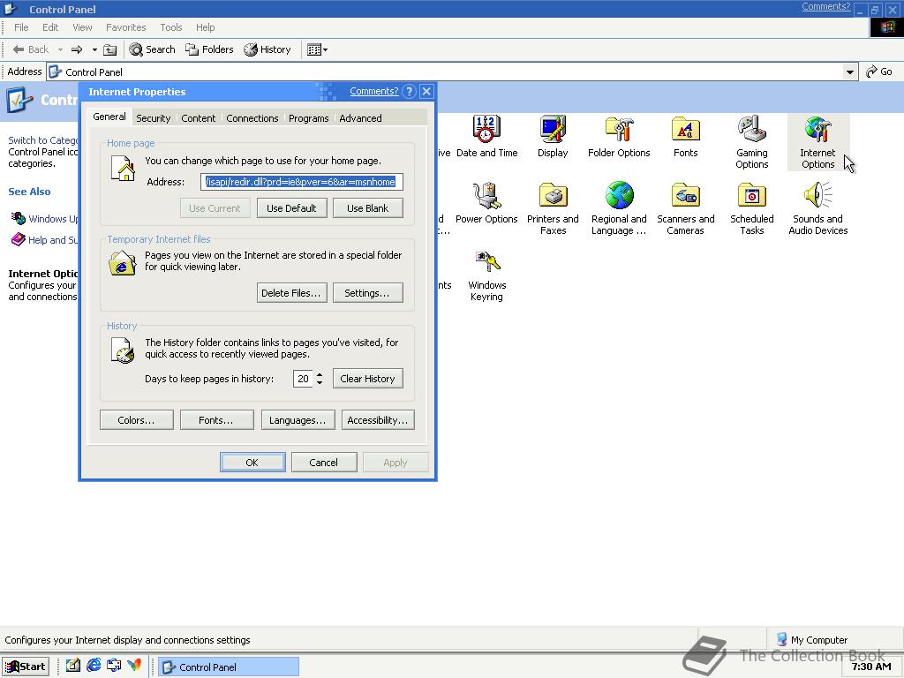This screenshot has height=678, width=904.
Task: Click the Up folder toolbar icon
Action: 109,49
